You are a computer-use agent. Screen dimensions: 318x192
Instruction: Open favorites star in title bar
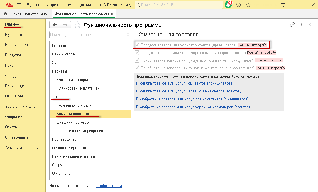click(x=248, y=5)
